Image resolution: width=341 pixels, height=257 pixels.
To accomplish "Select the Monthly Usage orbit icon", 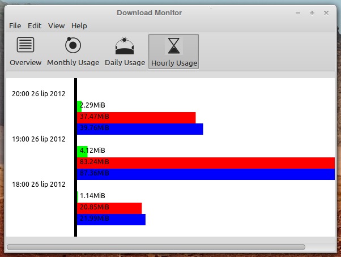I will (x=73, y=45).
